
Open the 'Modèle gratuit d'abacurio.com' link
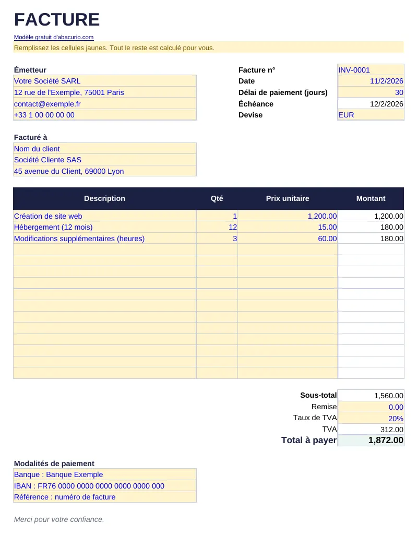point(54,37)
